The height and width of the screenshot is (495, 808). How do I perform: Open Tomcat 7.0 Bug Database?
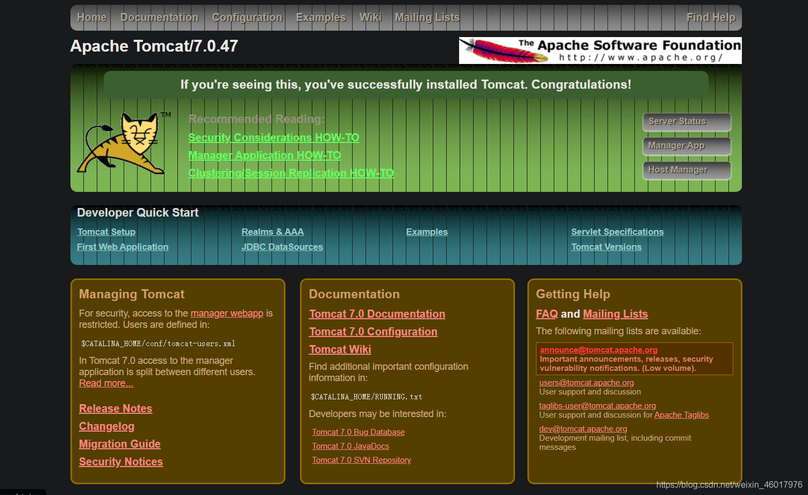click(359, 432)
